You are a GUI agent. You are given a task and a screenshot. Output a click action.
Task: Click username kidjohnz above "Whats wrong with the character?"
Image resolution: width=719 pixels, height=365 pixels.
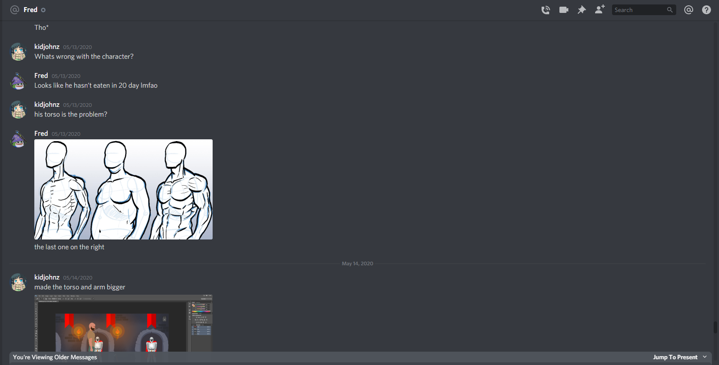pyautogui.click(x=47, y=47)
